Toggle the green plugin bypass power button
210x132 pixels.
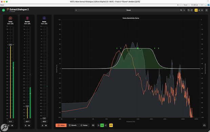[x=3, y=10]
